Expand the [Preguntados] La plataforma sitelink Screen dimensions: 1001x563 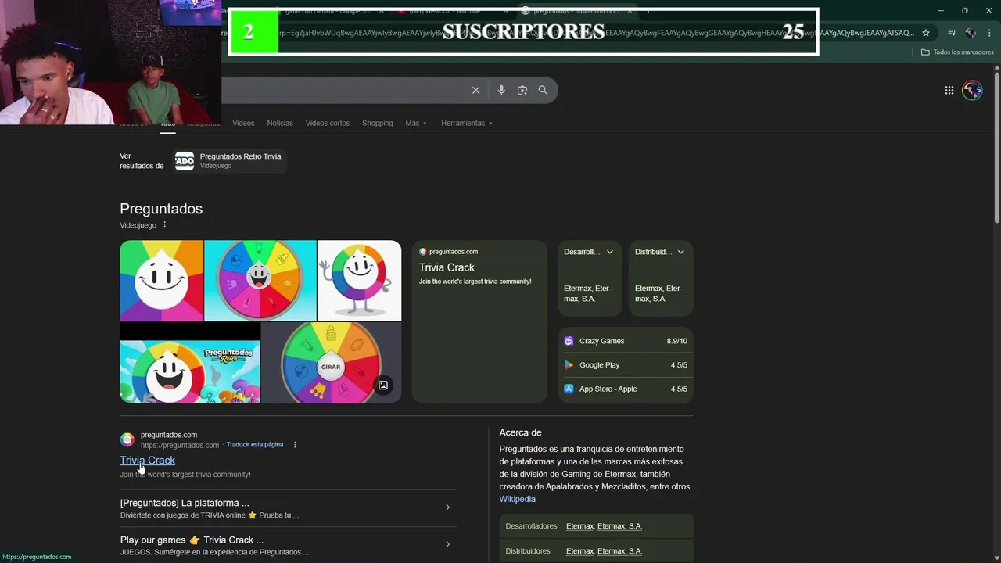tap(288, 508)
